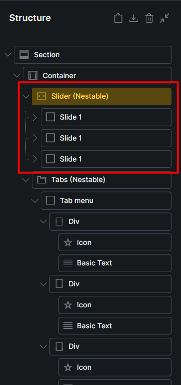
Task: Collapse the Container chevron
Action: [x=17, y=75]
